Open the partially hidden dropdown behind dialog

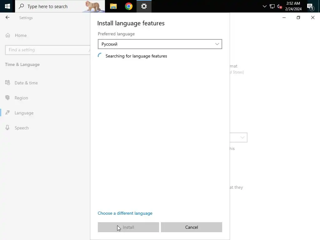(238, 137)
